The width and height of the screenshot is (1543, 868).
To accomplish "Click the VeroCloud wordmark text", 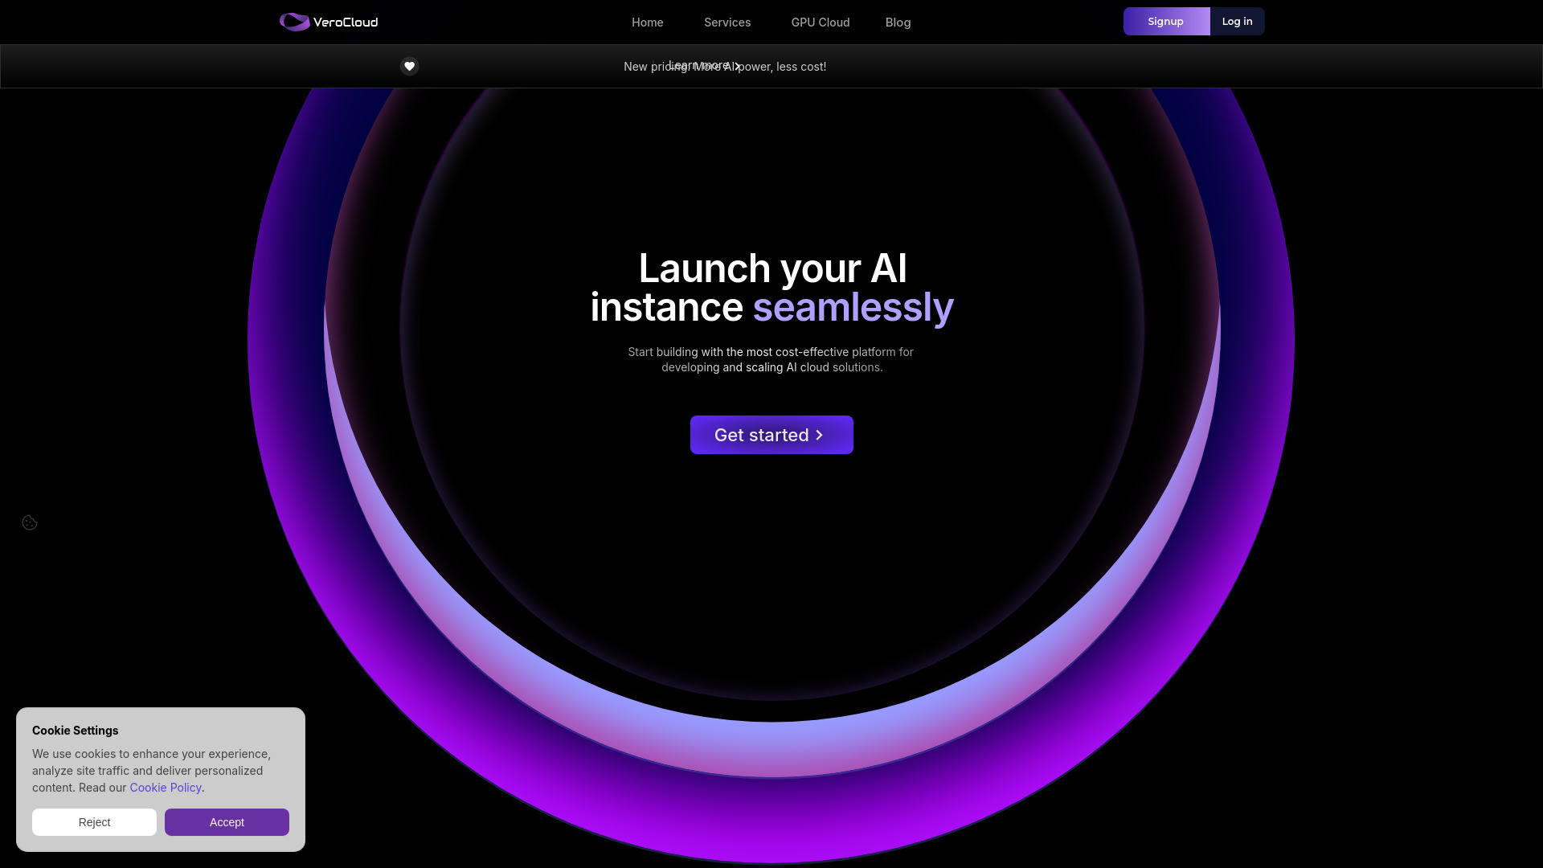I will [x=346, y=22].
